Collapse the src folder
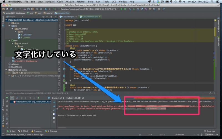Screen dimensions: 222x139 pos(9,26)
